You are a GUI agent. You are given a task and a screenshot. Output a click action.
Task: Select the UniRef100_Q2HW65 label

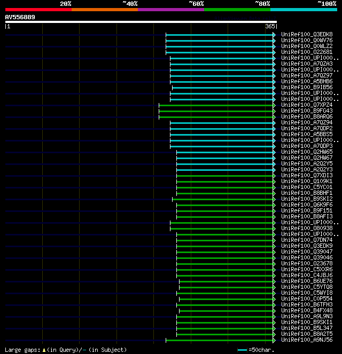[x=307, y=152]
